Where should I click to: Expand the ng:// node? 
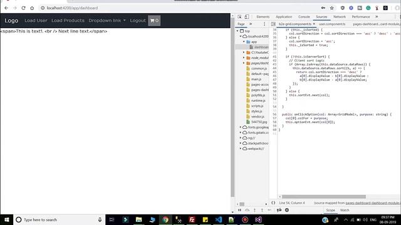coord(241,137)
